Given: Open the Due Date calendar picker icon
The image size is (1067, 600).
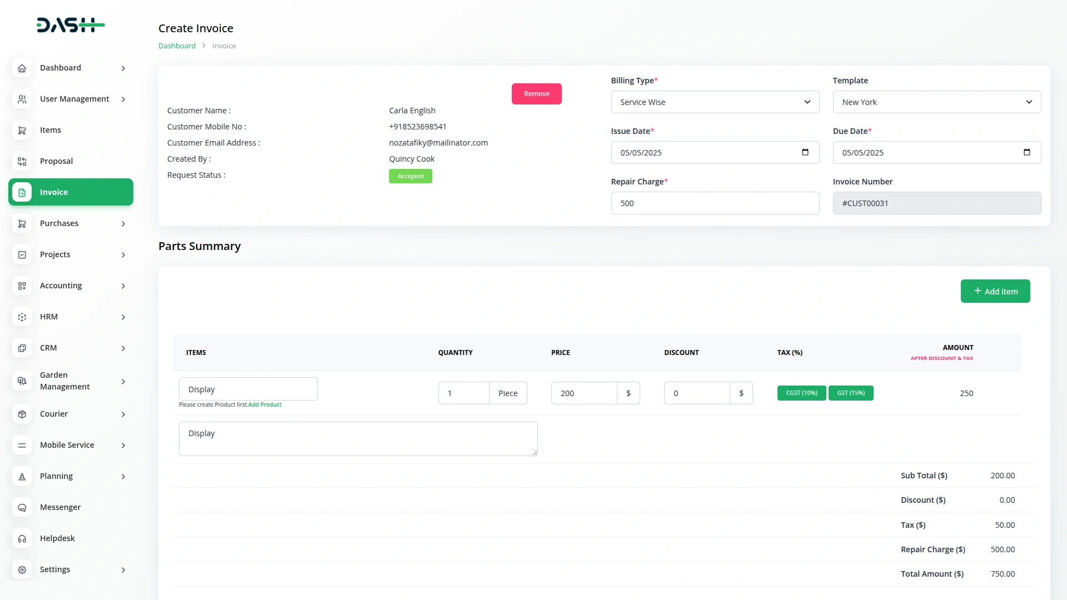Looking at the screenshot, I should tap(1026, 152).
